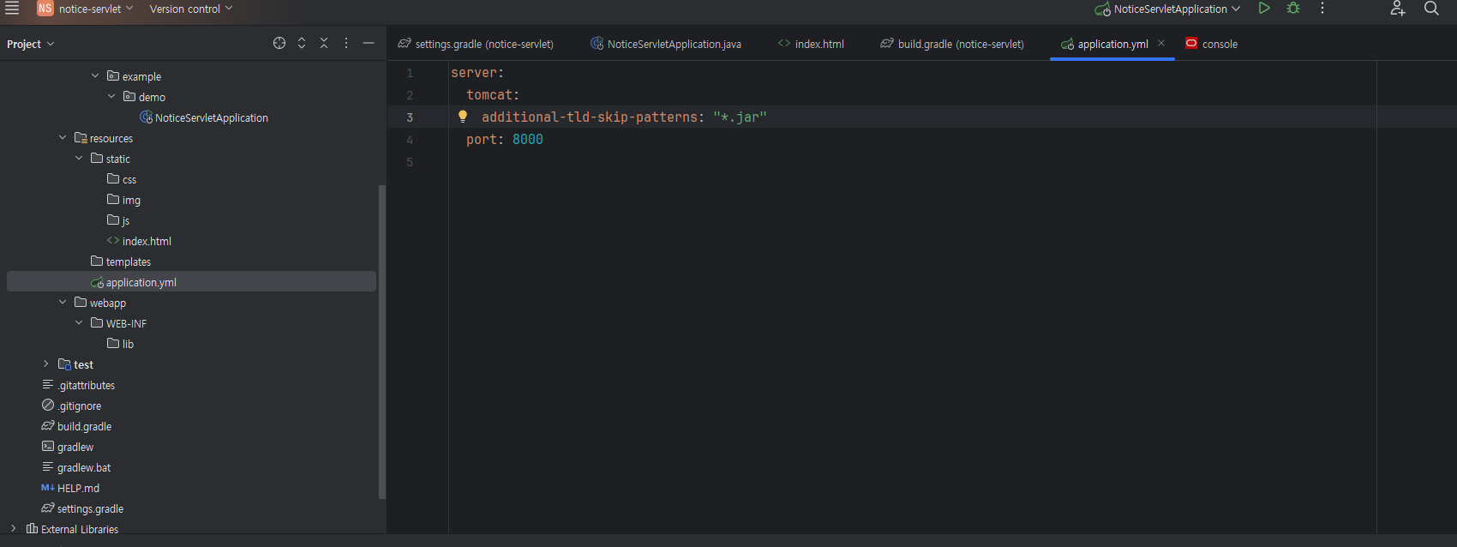Click the Select Opened File target icon
Viewport: 1457px width, 547px height.
[x=279, y=43]
